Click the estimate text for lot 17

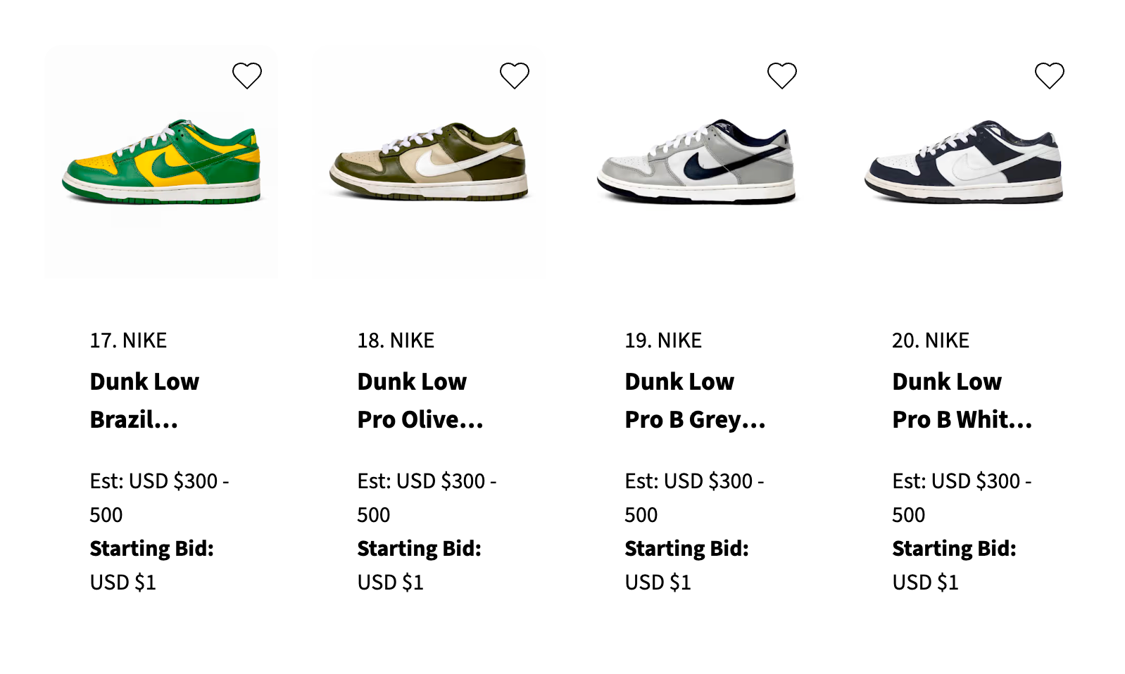159,497
